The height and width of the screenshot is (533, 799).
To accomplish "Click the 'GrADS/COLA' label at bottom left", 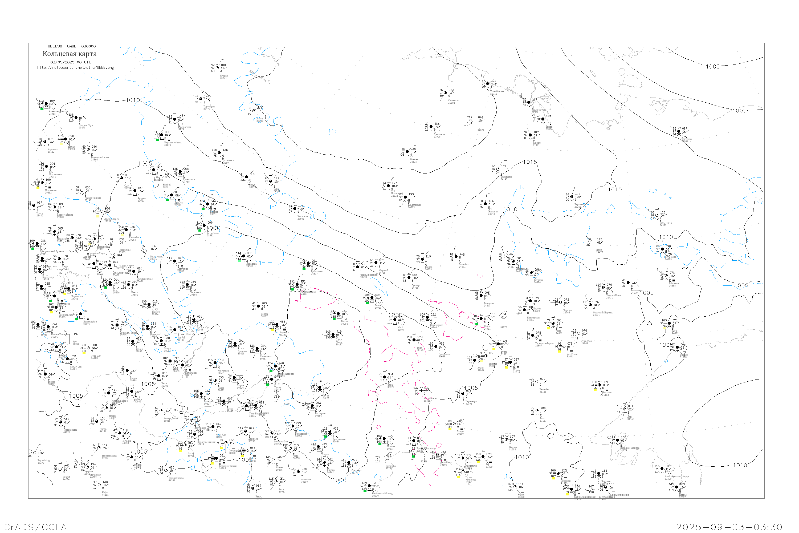I will [35, 527].
